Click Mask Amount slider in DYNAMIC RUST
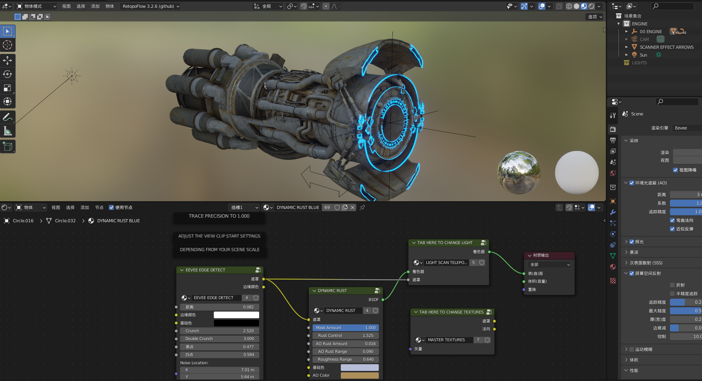 click(346, 328)
